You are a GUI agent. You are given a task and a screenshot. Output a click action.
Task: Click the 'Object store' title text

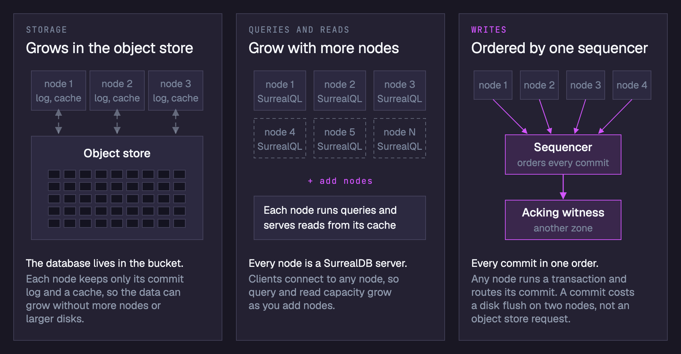click(117, 153)
